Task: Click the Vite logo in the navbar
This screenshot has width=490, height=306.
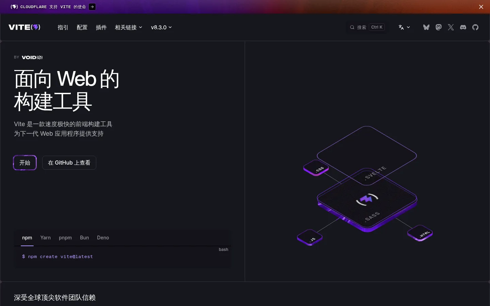Action: point(24,27)
